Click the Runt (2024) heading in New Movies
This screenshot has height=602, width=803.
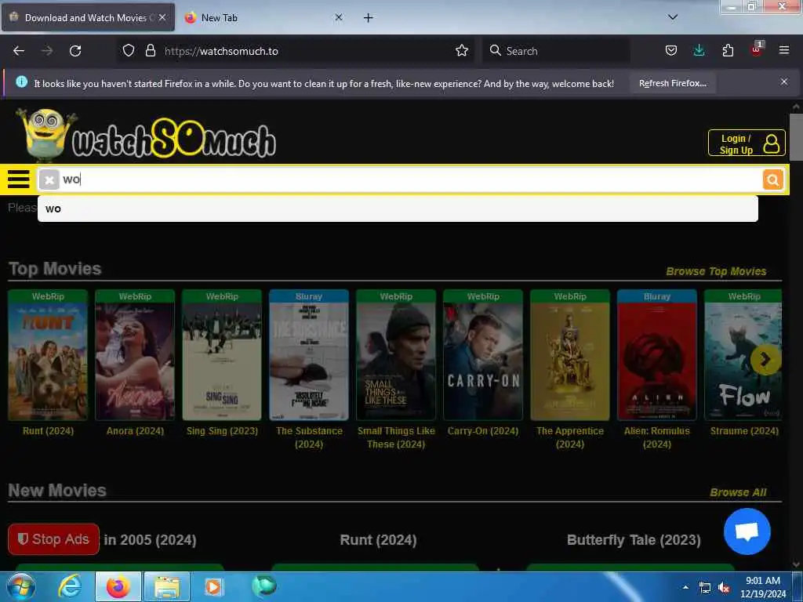378,540
